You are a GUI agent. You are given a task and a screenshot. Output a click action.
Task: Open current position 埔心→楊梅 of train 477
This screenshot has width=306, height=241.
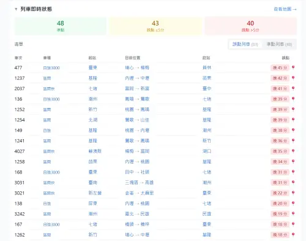[137, 67]
